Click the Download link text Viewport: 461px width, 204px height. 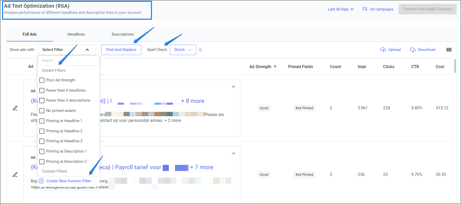[x=427, y=50]
